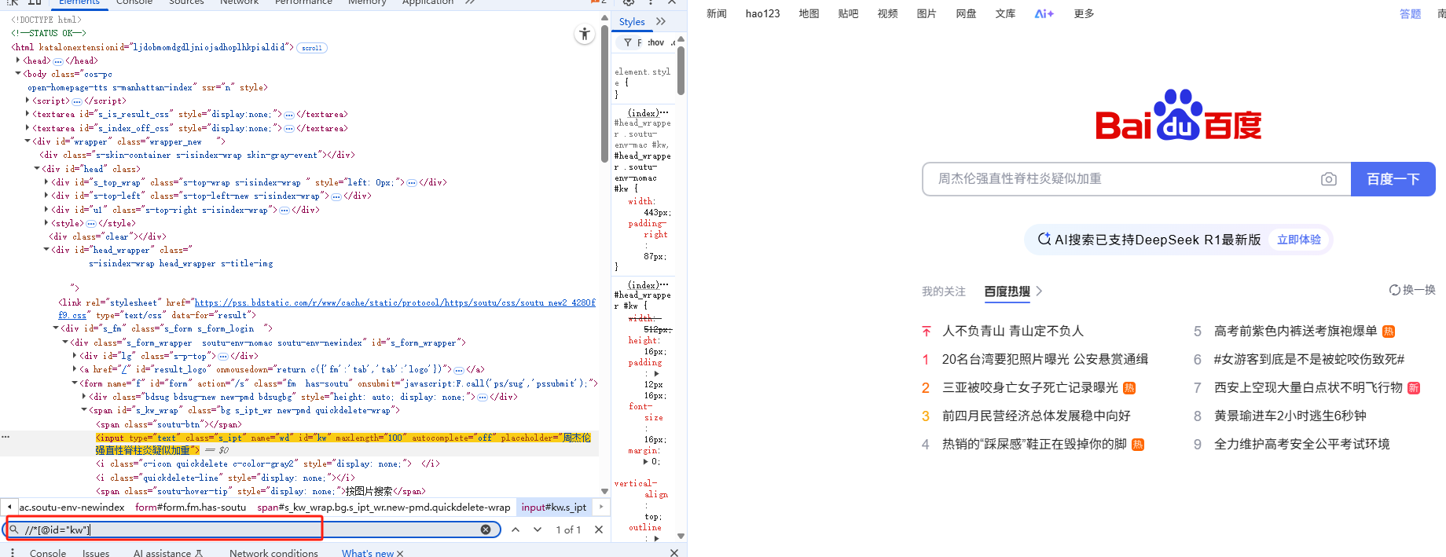The image size is (1446, 557).
Task: Close the bottom DevTools drawer
Action: pyautogui.click(x=674, y=553)
